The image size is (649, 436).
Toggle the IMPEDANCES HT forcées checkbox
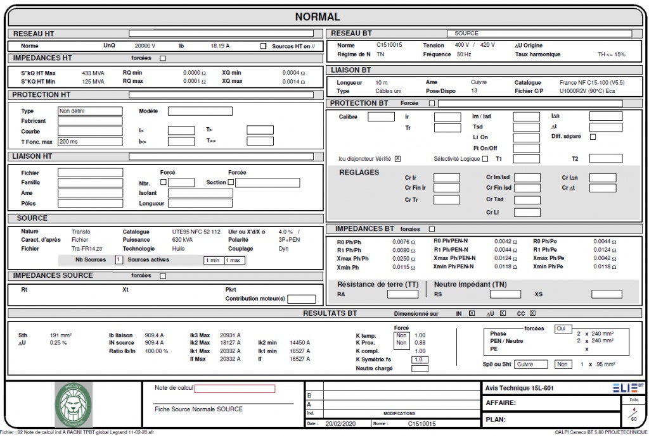(163, 58)
